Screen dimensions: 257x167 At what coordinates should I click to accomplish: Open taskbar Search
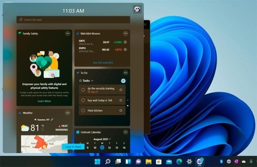(108, 161)
